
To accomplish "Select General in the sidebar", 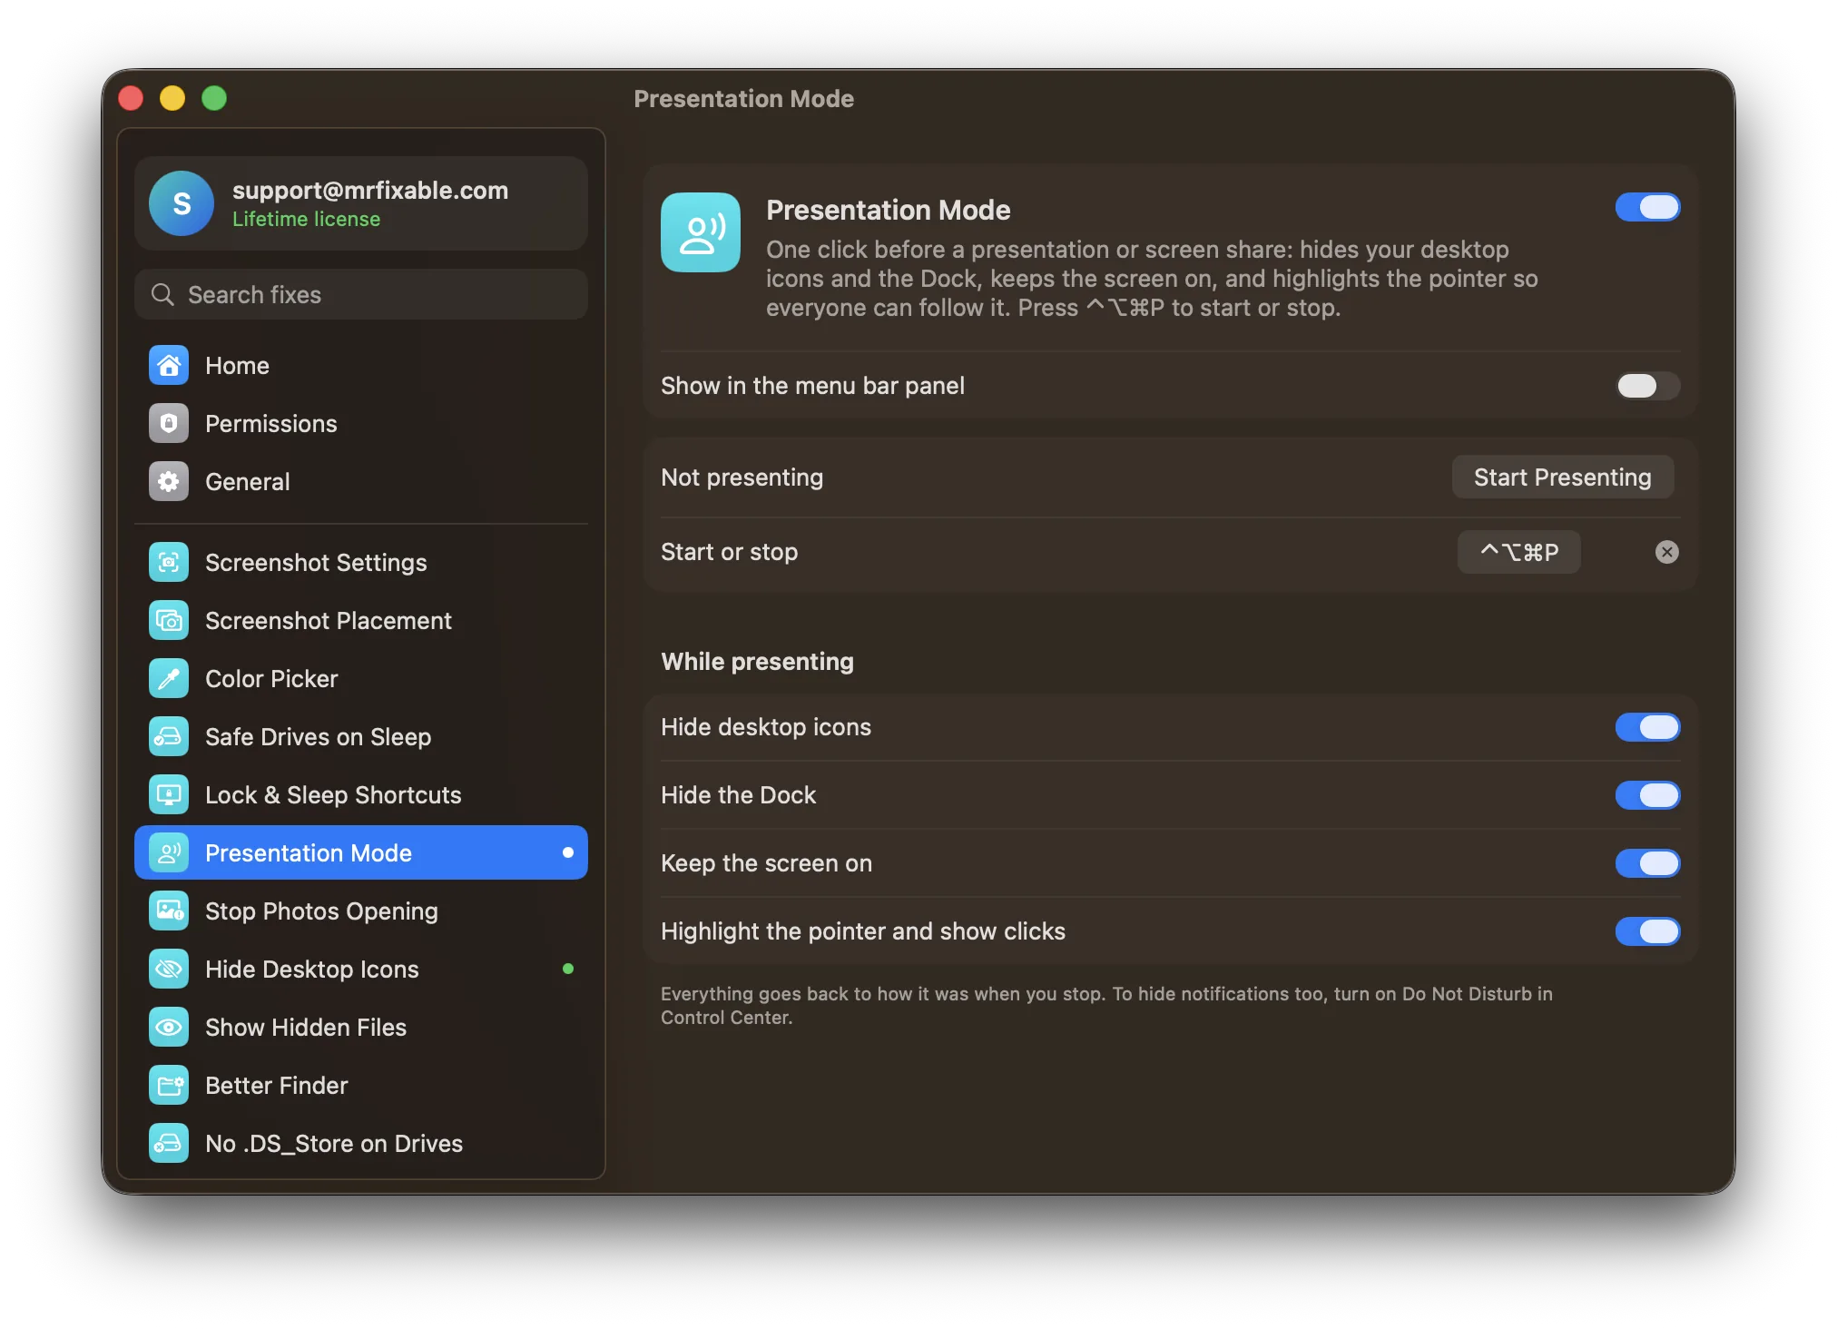I will click(361, 482).
